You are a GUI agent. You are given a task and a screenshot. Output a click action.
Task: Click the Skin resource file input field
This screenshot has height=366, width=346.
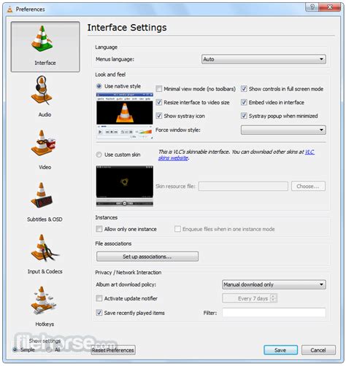pos(243,186)
